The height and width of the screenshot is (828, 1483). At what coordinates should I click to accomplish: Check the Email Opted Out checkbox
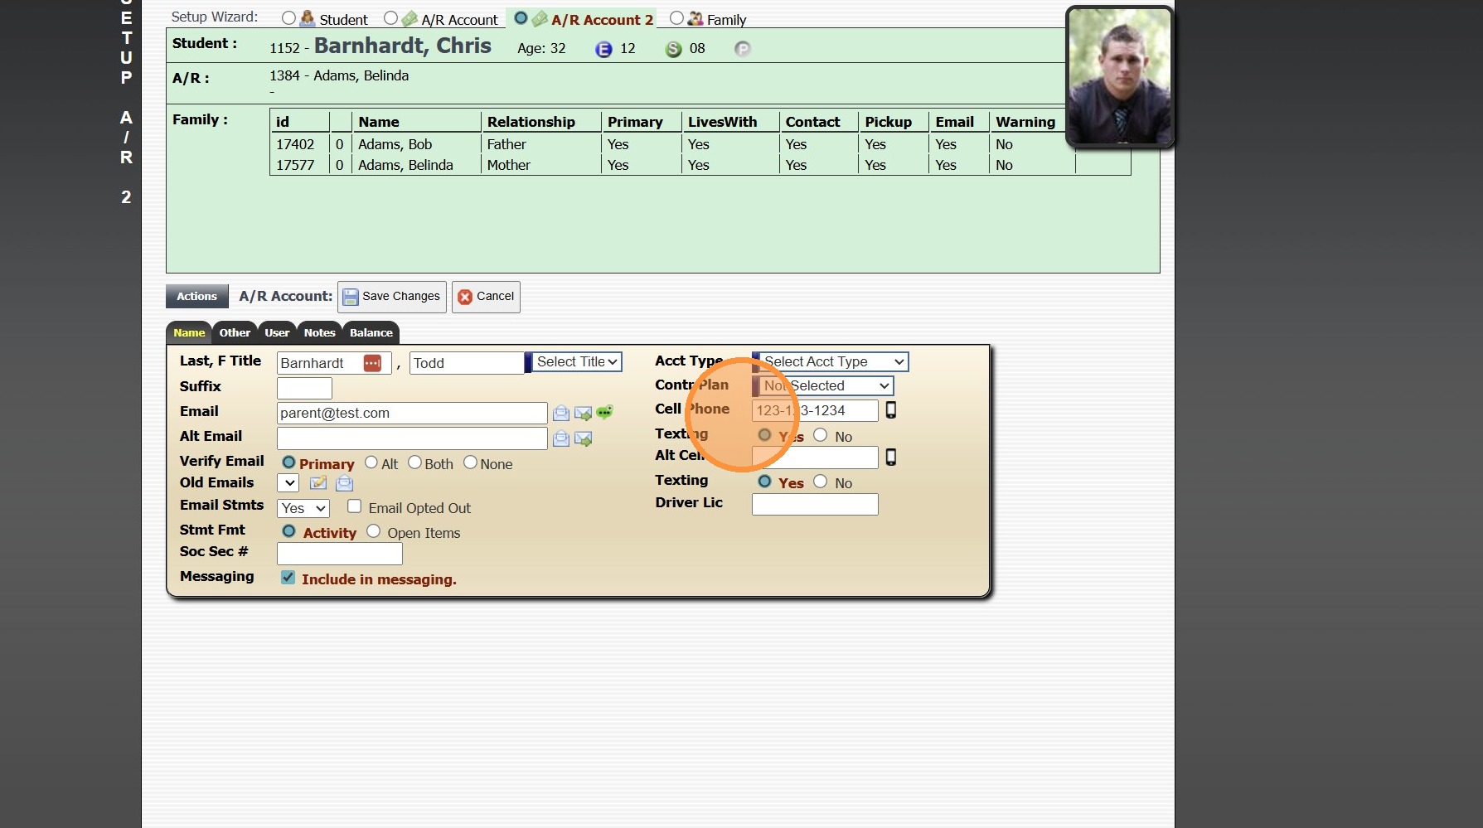pos(355,506)
